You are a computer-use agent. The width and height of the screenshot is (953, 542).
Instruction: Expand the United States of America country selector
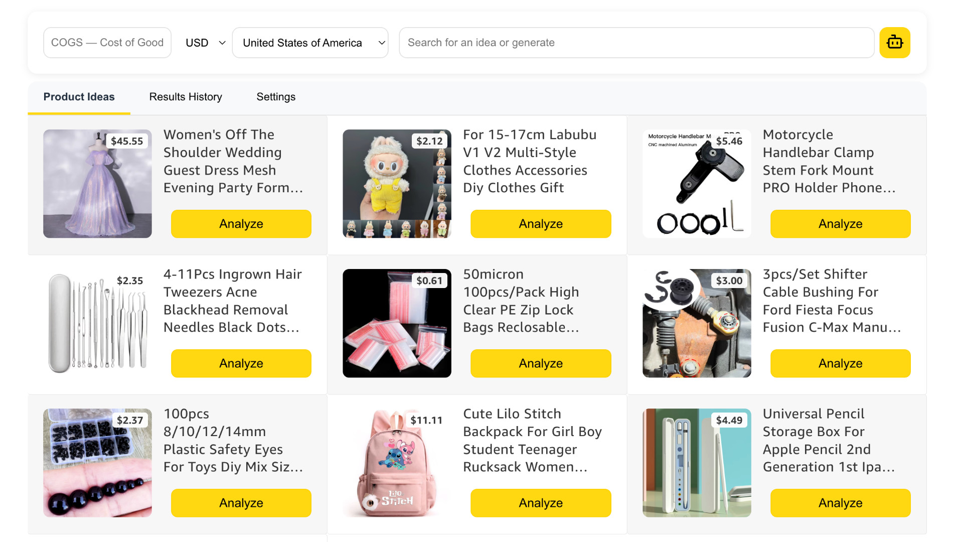[310, 43]
